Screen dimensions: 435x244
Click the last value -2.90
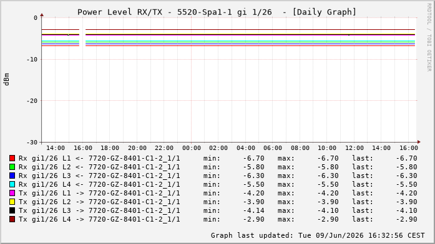point(407,219)
